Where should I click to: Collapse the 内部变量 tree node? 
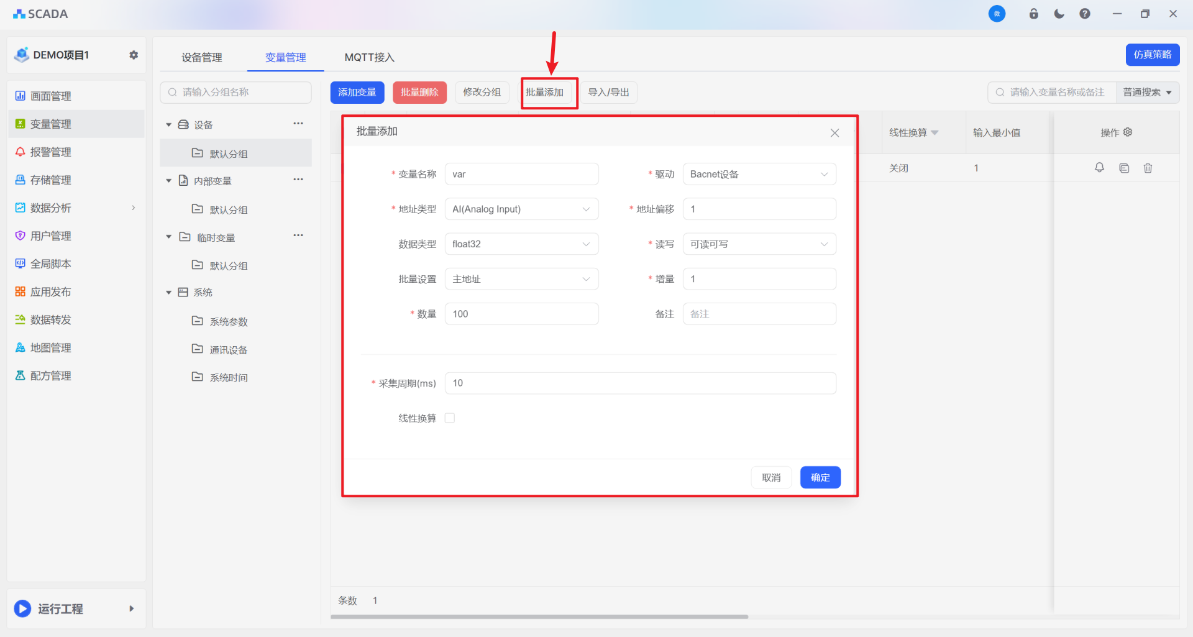[x=168, y=181]
